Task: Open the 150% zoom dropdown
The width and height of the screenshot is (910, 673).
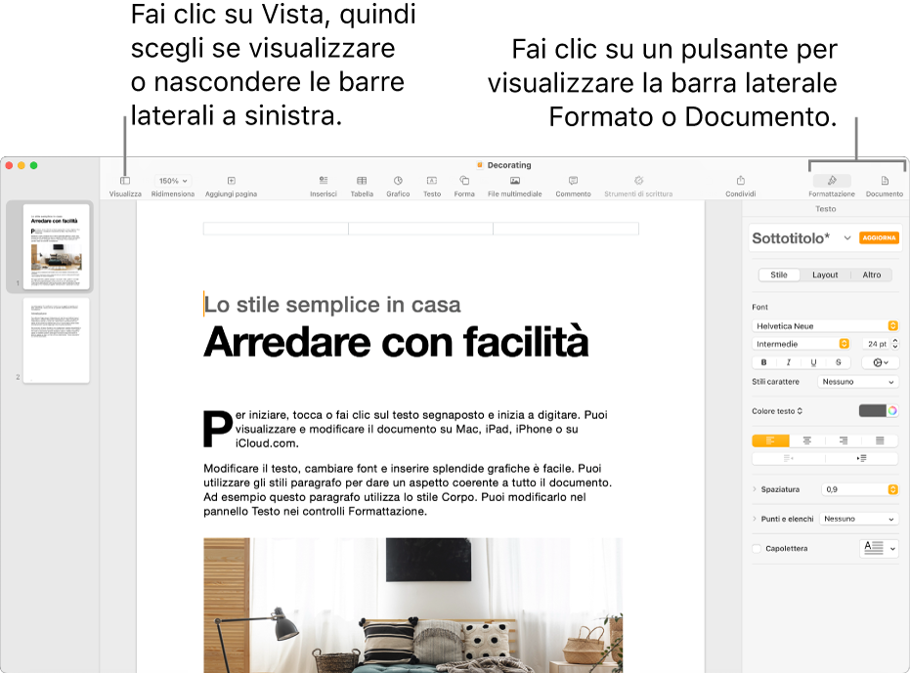Action: click(x=173, y=181)
